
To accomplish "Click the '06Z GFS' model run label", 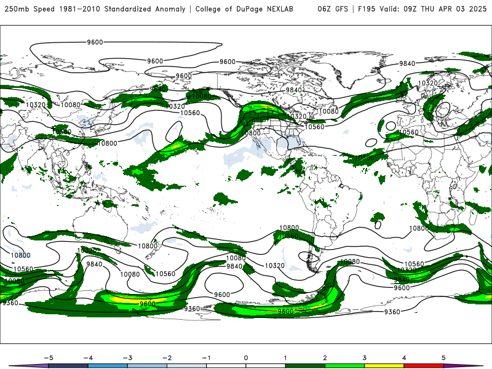I will (x=333, y=9).
